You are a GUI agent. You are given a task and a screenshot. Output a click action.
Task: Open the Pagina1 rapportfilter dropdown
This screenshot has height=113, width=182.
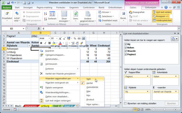pos(148,76)
